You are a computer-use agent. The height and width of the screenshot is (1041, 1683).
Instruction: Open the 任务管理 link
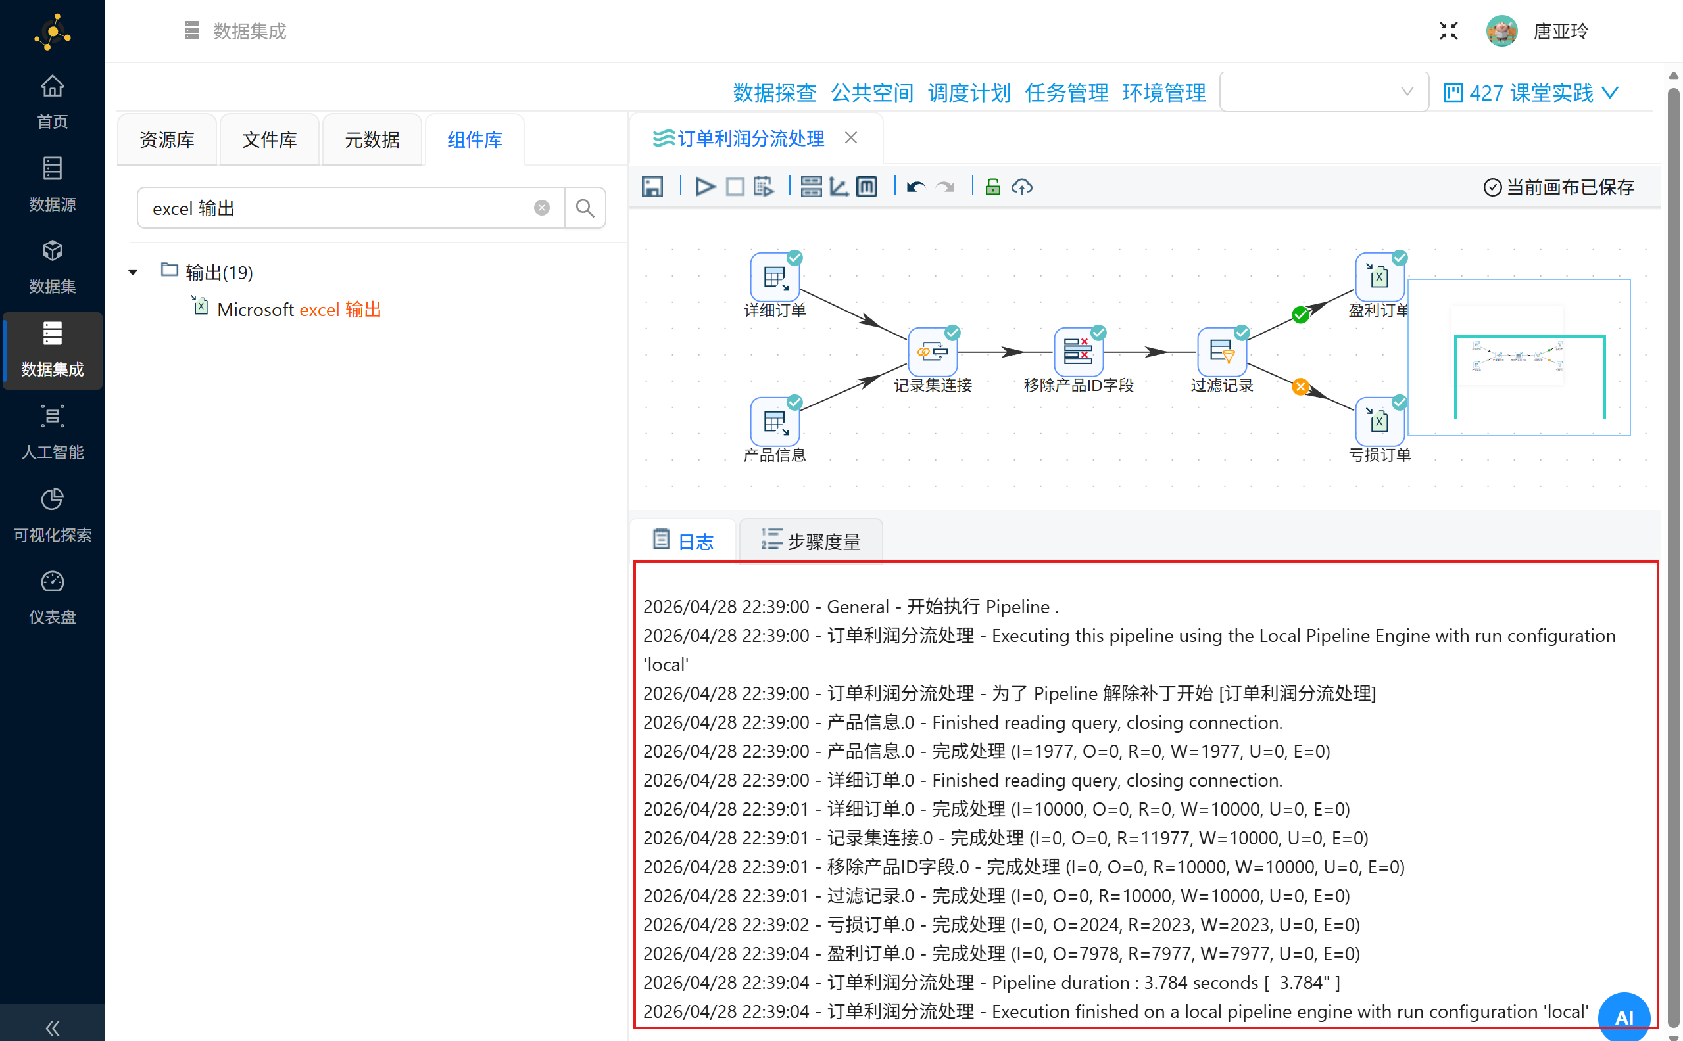click(x=1065, y=92)
